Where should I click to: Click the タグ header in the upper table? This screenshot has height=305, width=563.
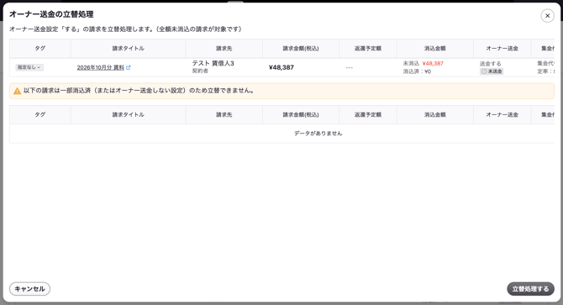coord(39,49)
